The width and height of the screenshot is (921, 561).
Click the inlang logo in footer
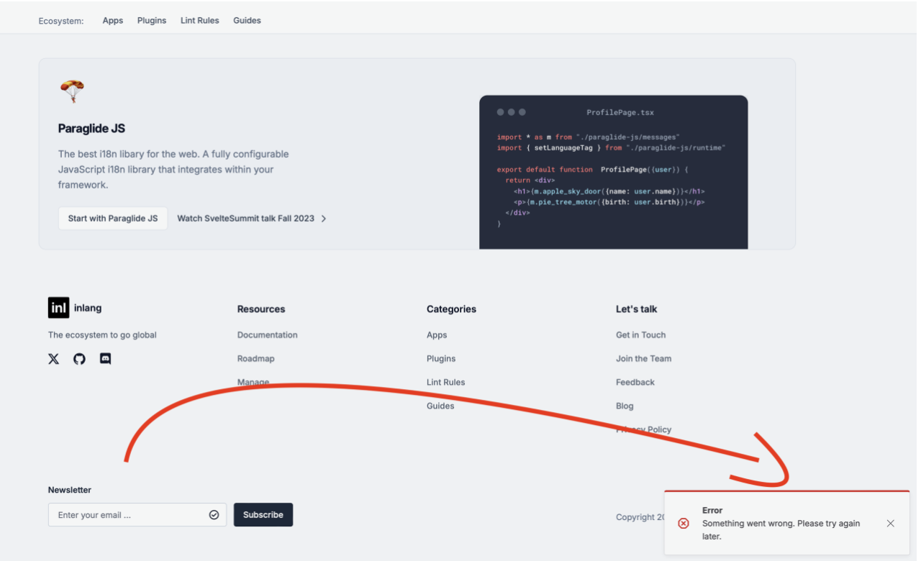coord(59,308)
